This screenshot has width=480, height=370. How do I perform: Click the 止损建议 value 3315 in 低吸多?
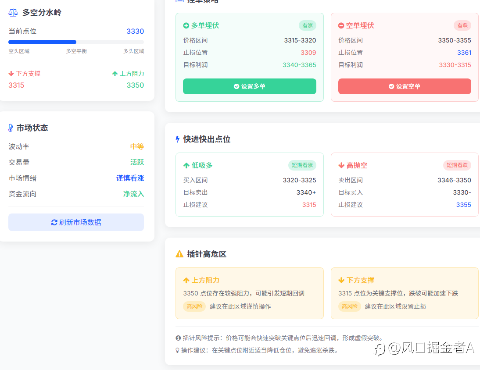[x=309, y=205]
